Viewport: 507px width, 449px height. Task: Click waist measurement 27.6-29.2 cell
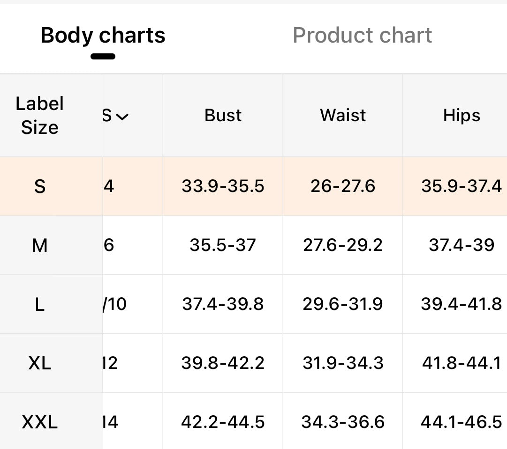(x=343, y=245)
